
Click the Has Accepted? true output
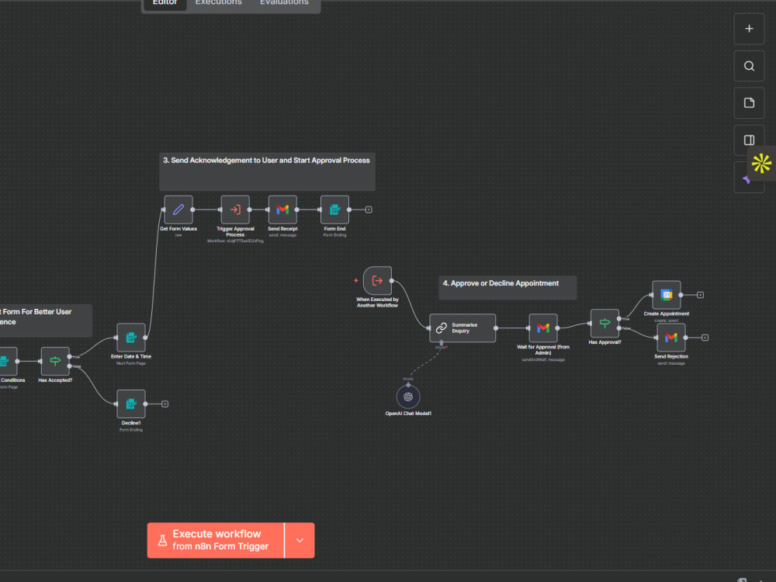pos(69,357)
